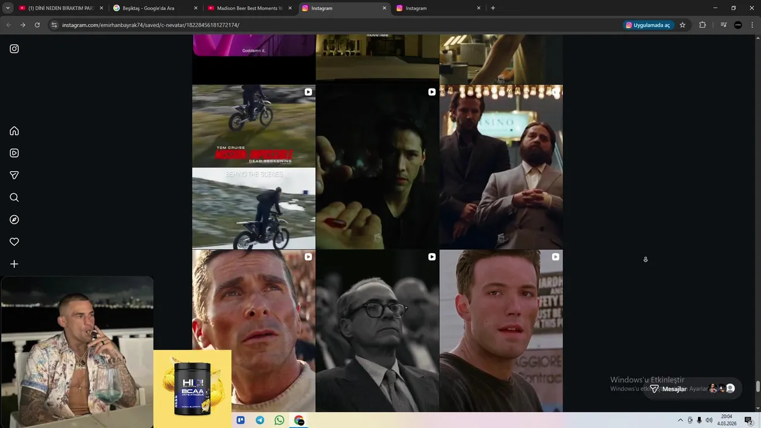Open the Telegram icon in the taskbar
761x428 pixels.
click(x=260, y=420)
